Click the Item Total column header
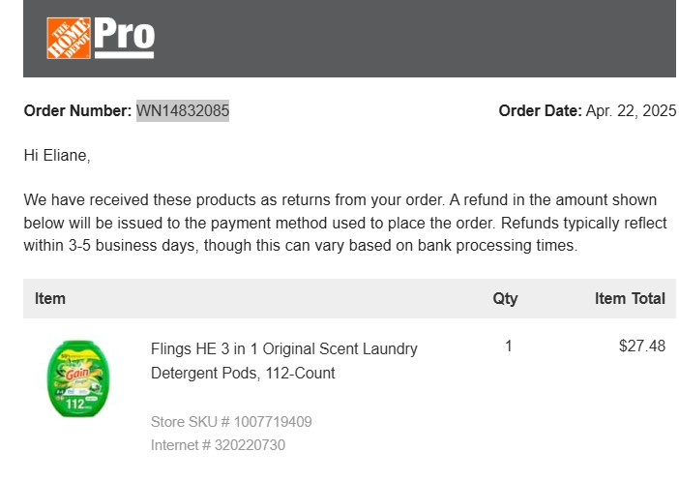This screenshot has width=679, height=482. pos(630,299)
